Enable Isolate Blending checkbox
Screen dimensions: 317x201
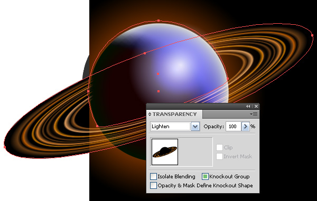point(153,176)
